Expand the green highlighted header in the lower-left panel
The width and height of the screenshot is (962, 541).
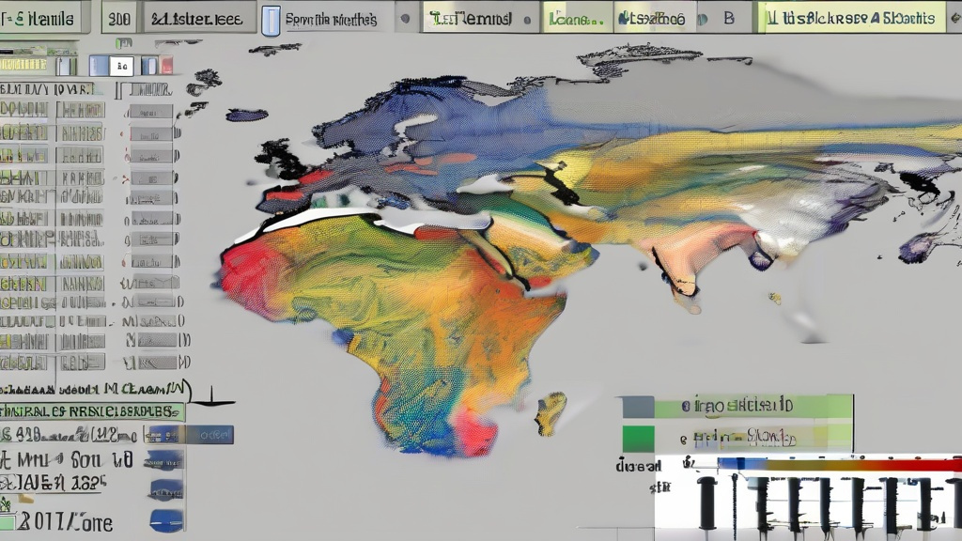coord(92,411)
